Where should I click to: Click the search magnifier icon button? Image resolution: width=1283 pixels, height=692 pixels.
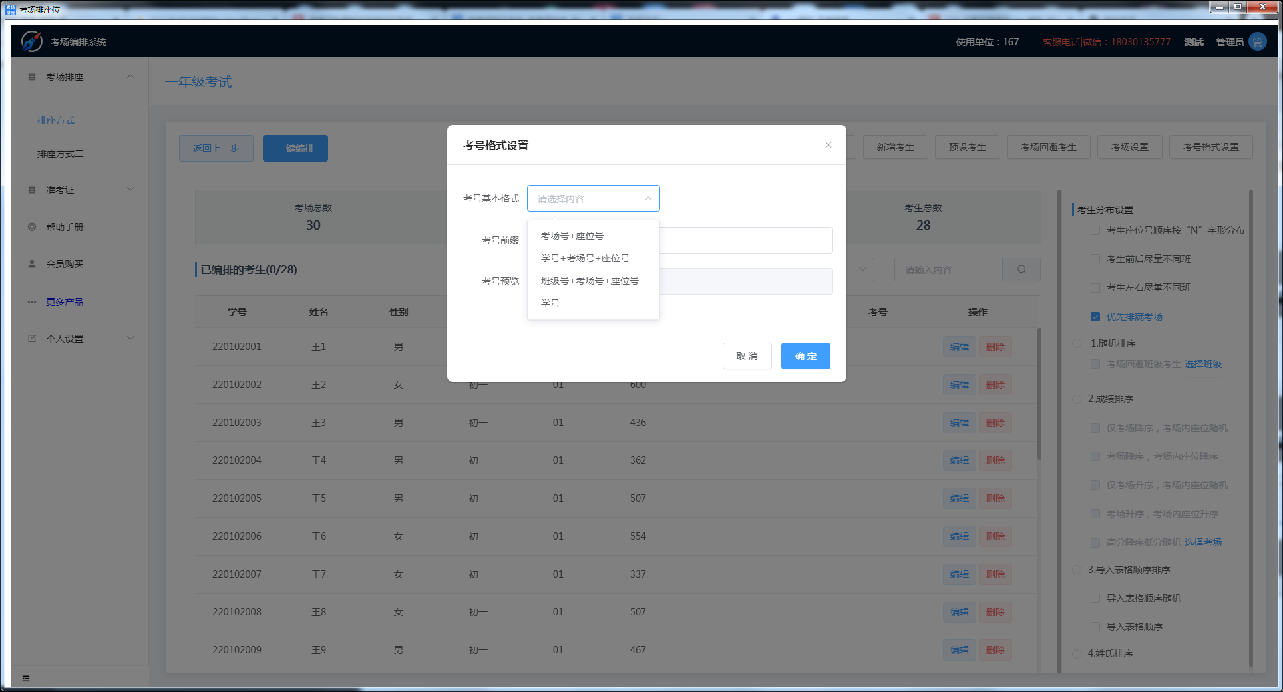1021,269
